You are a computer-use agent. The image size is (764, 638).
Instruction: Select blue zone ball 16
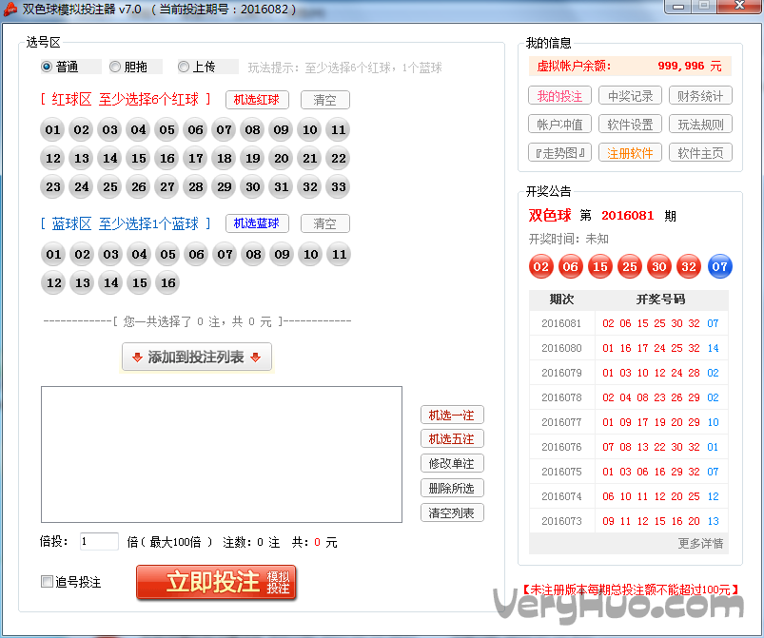(167, 283)
